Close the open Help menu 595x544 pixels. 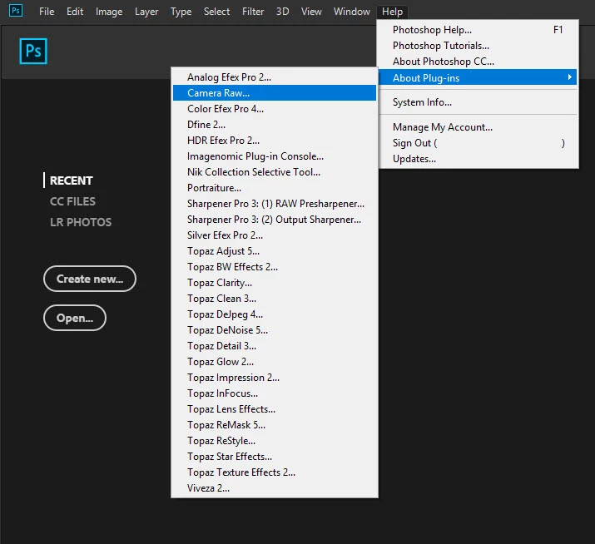(x=392, y=12)
